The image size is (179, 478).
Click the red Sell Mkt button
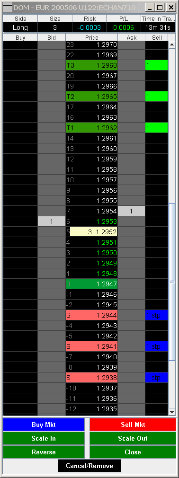[x=133, y=425]
